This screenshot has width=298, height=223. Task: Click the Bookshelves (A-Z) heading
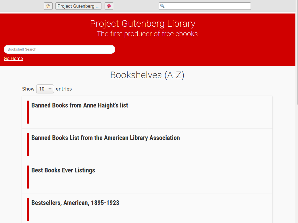click(x=147, y=75)
